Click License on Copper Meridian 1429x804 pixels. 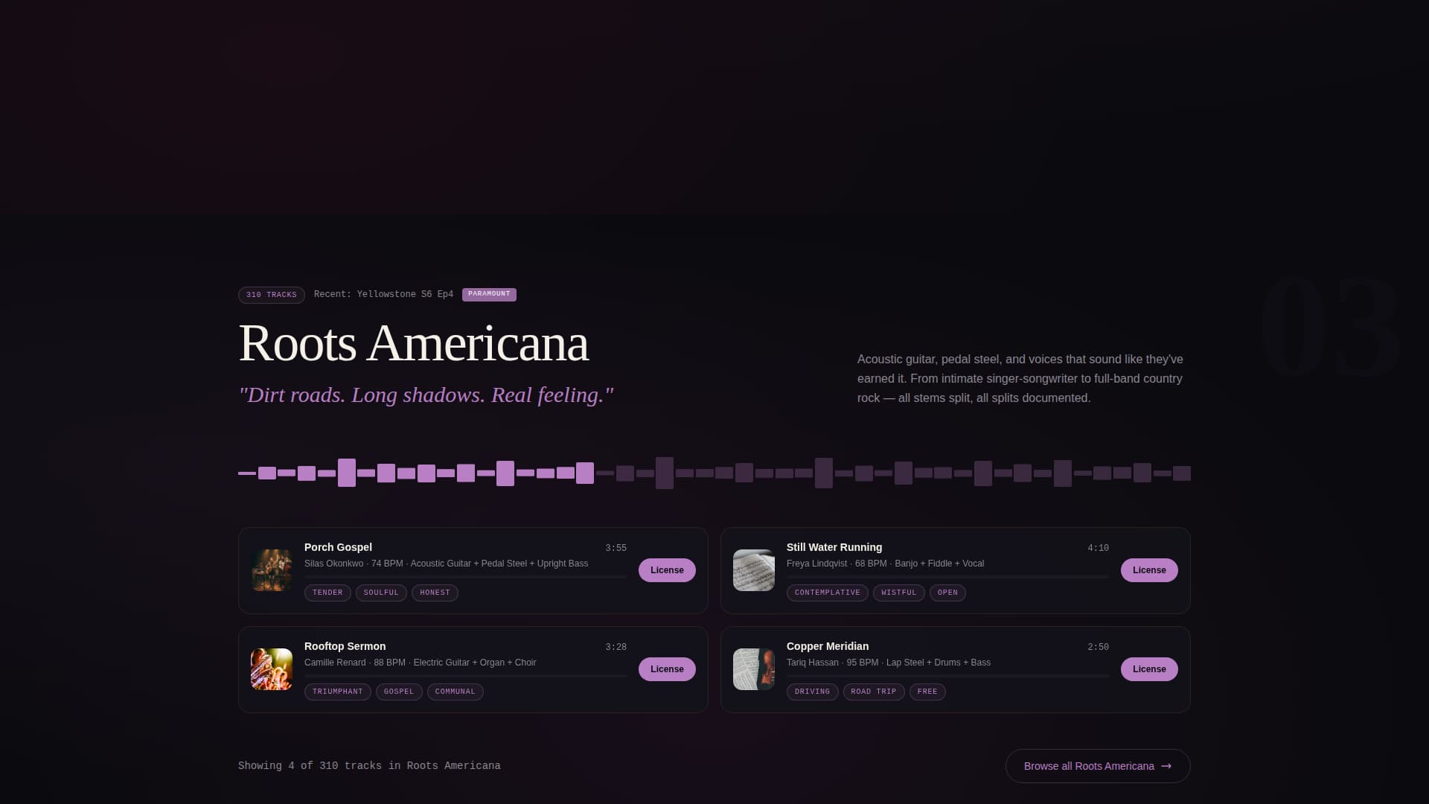1148,669
